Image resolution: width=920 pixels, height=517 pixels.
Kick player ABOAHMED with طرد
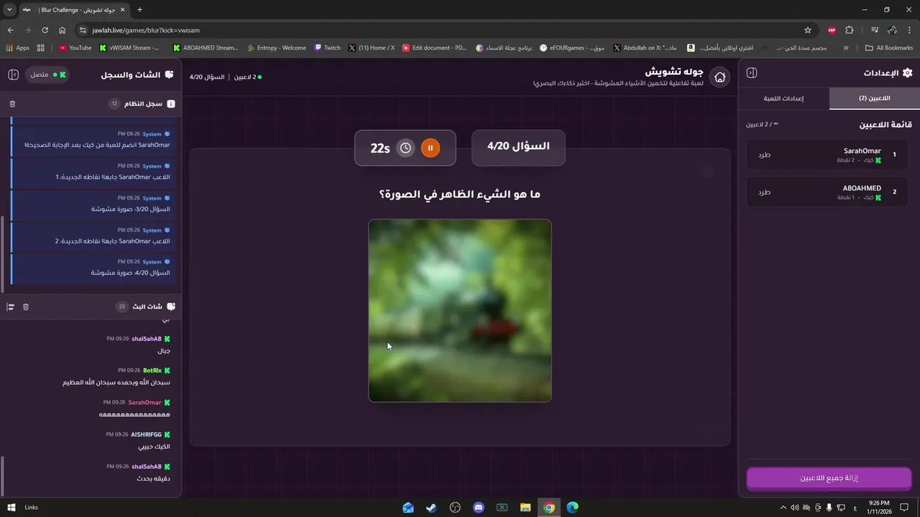click(x=764, y=192)
